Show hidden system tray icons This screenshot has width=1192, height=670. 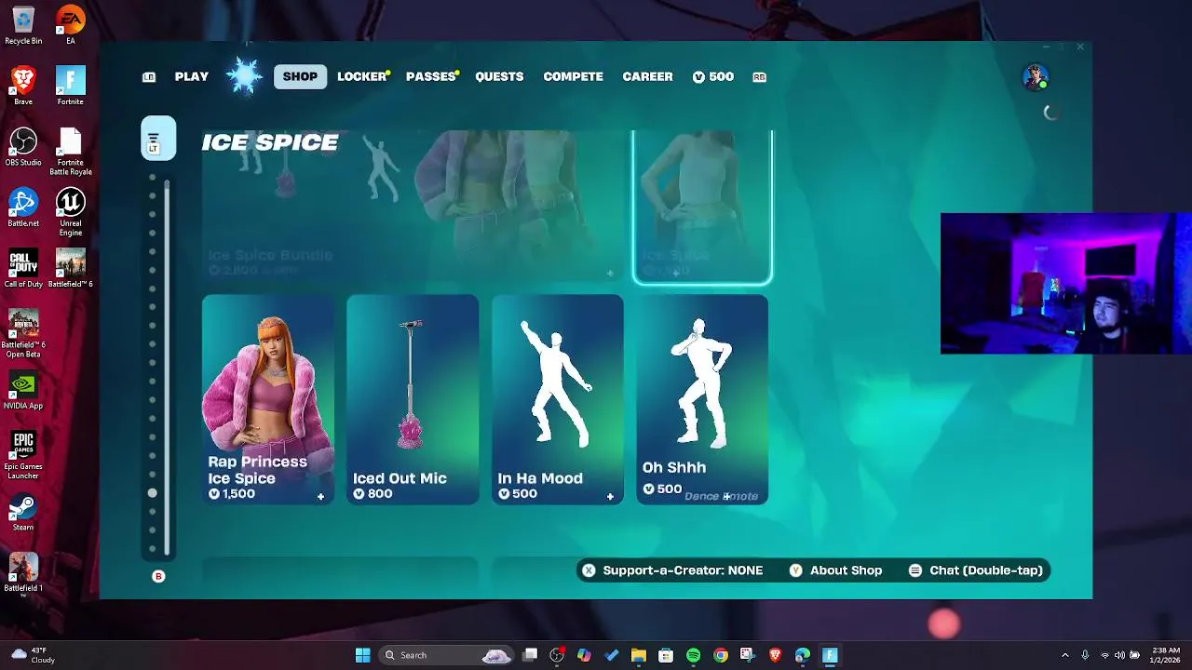click(1065, 655)
